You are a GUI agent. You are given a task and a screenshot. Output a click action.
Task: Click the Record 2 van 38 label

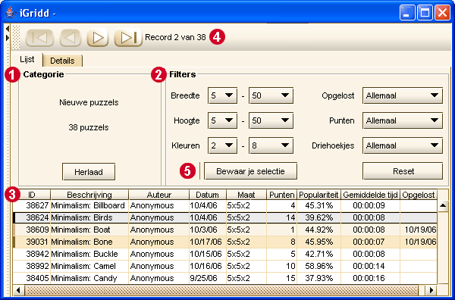[x=175, y=37]
